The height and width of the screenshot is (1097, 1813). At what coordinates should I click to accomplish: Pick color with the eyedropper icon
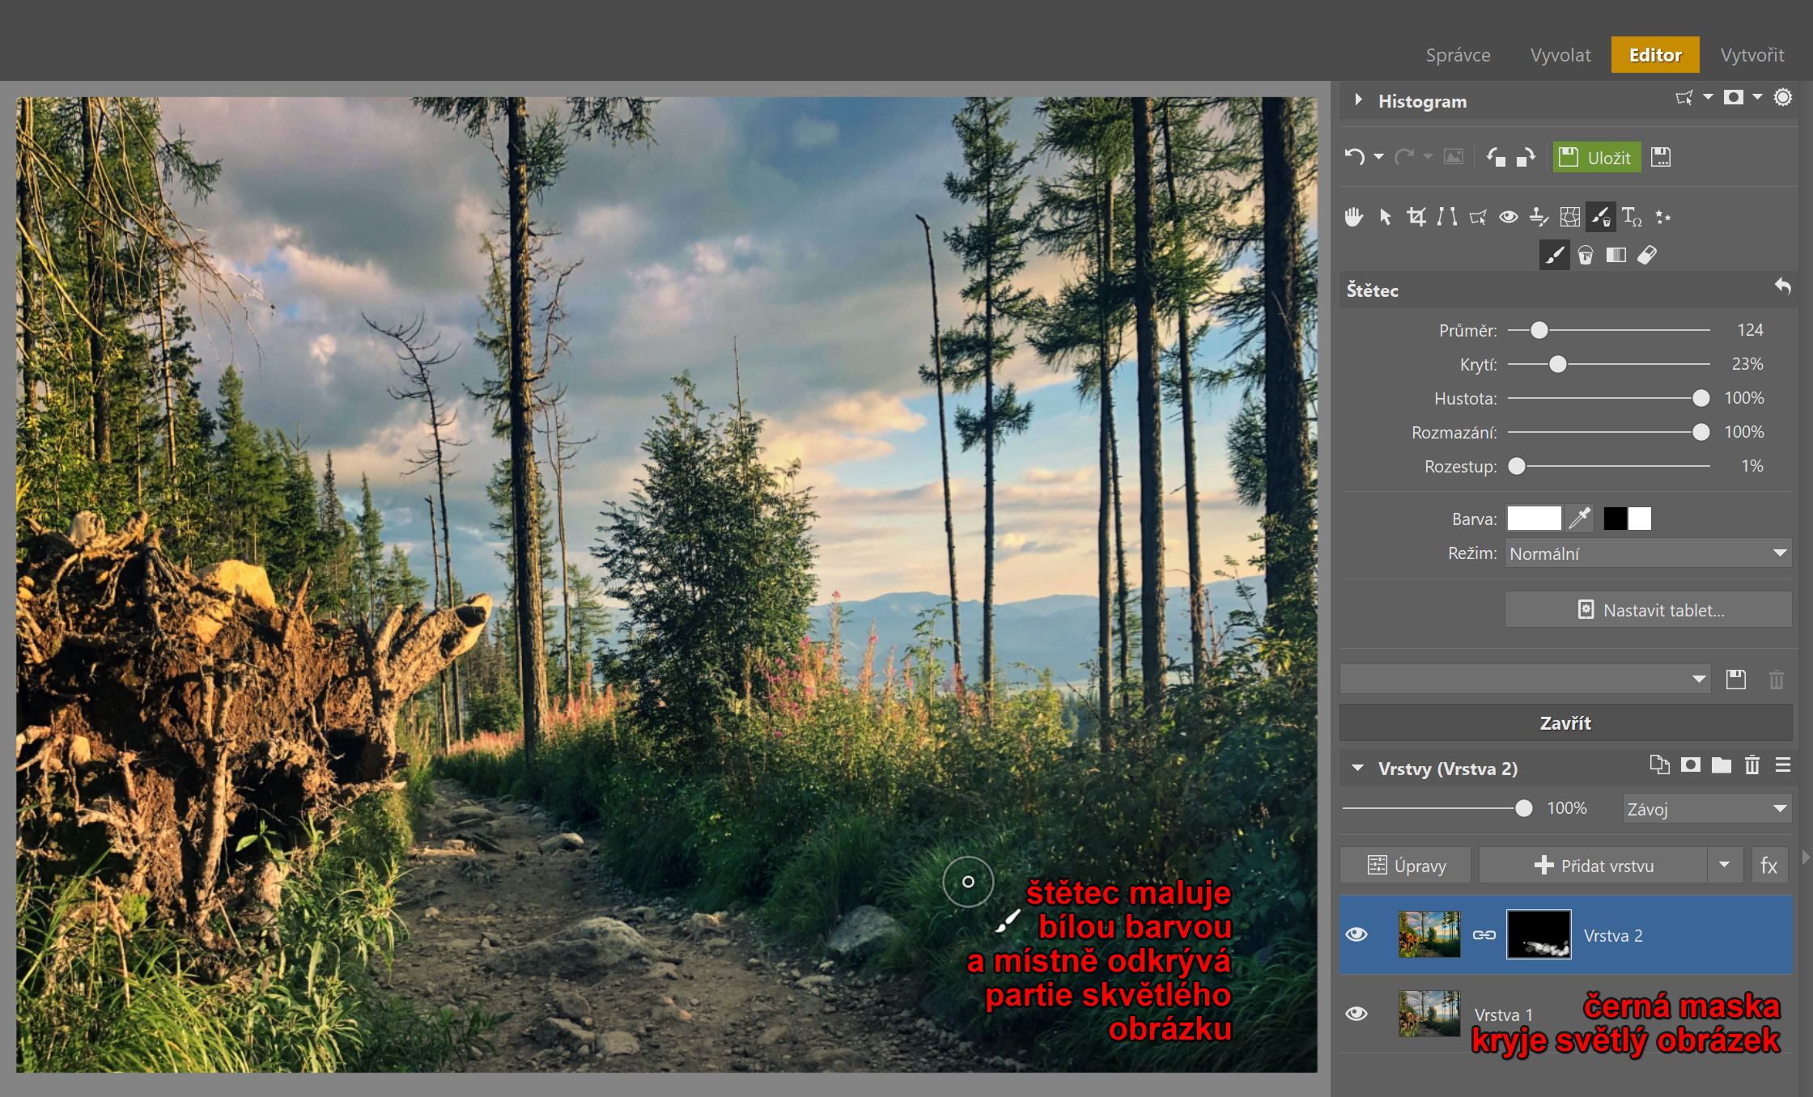1580,519
